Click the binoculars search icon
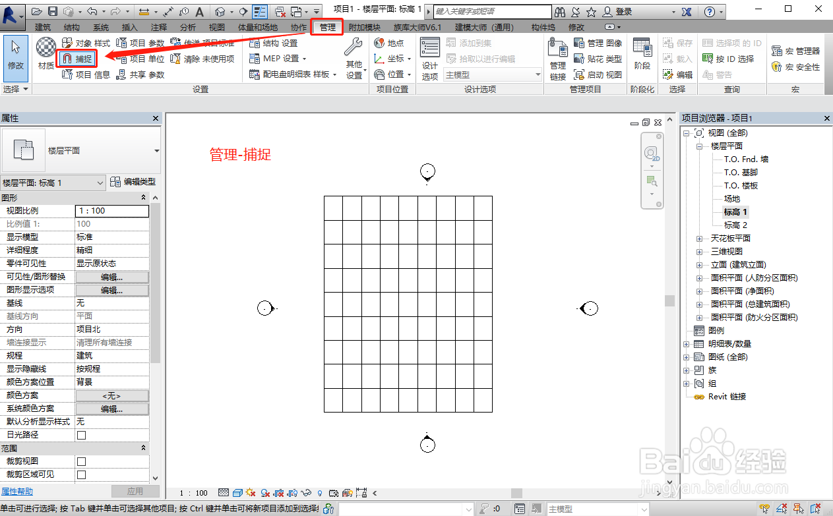 point(560,12)
